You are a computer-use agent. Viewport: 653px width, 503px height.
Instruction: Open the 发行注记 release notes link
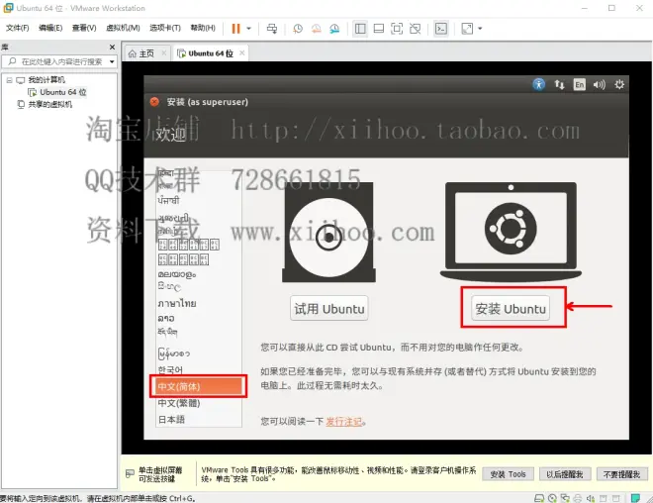(x=344, y=422)
